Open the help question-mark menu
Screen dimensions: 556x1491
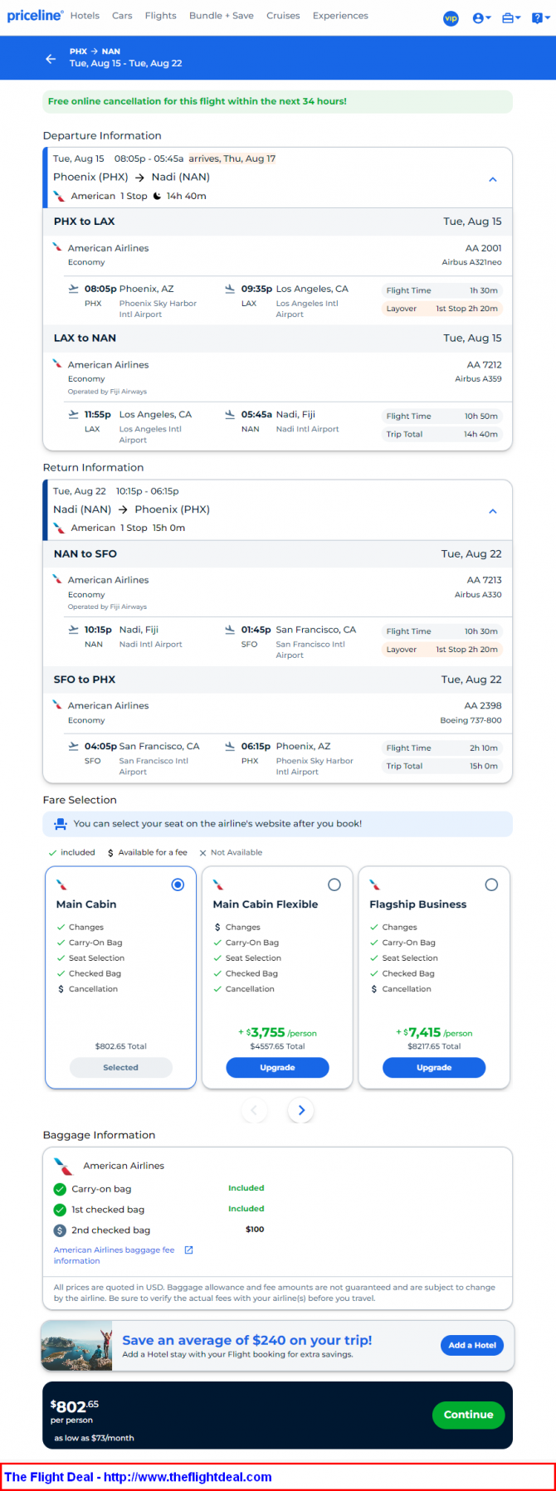click(x=539, y=18)
